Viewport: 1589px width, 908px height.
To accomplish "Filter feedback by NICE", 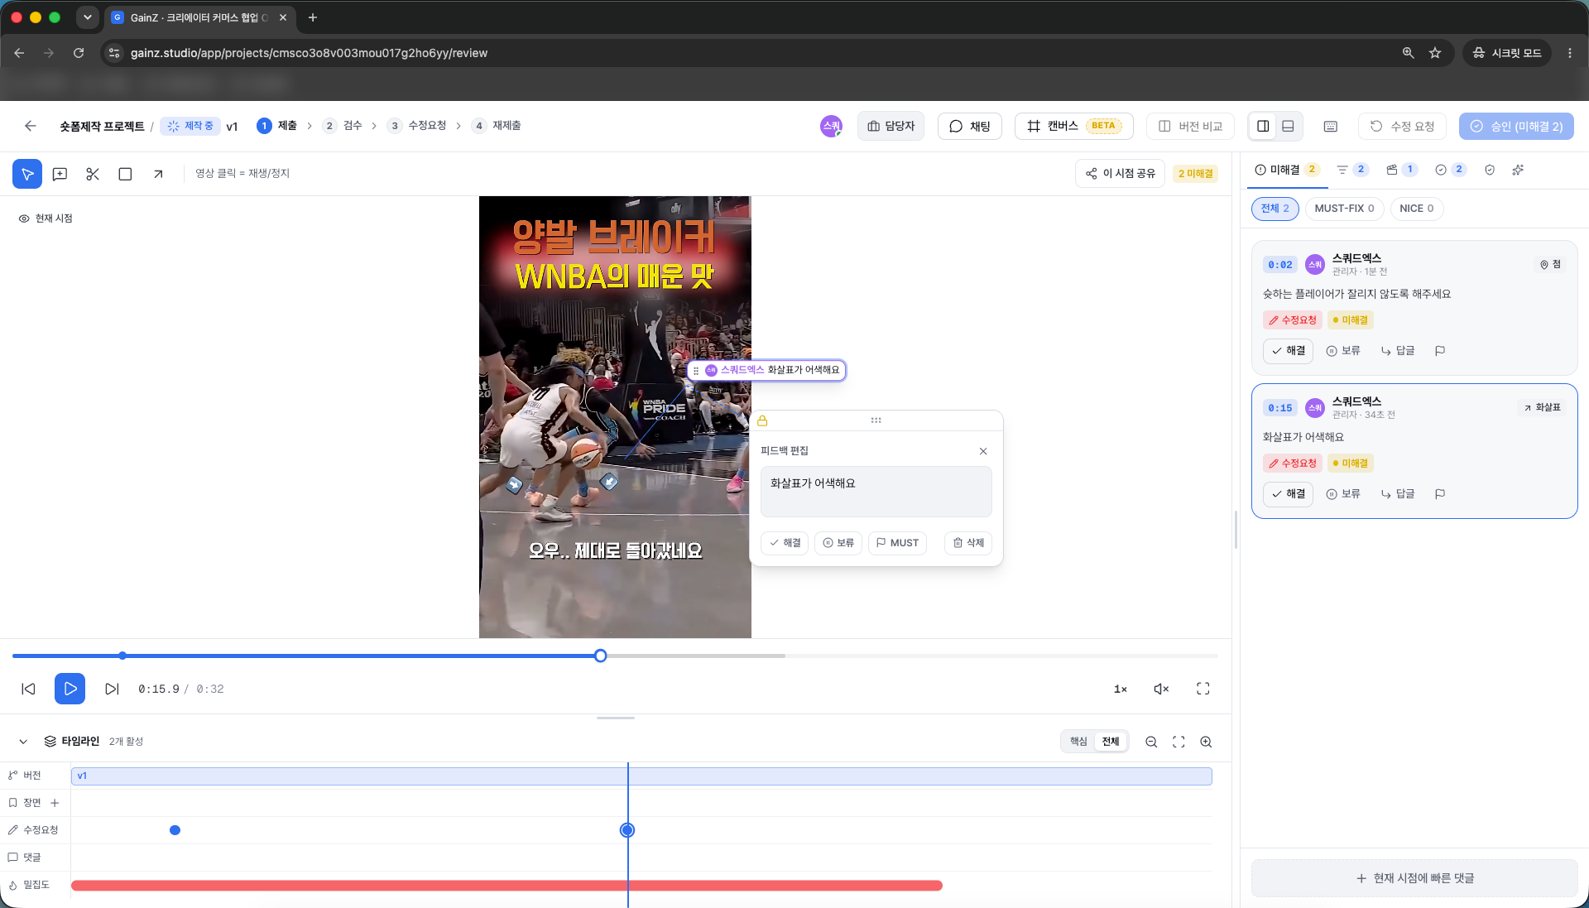I will point(1417,209).
